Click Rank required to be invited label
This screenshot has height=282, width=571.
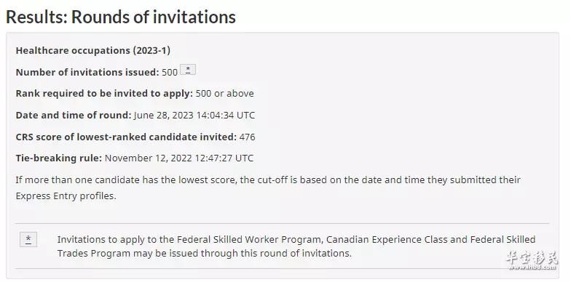coord(104,94)
